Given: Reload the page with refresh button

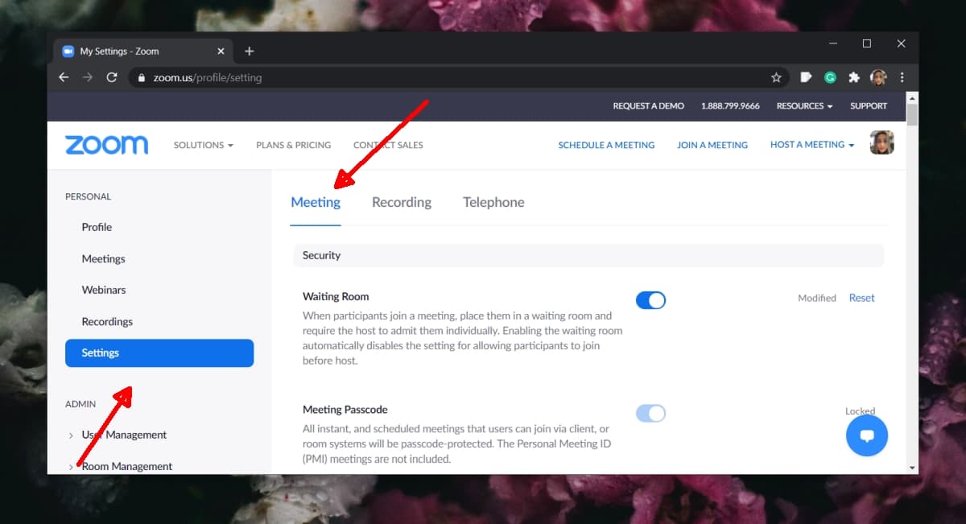Looking at the screenshot, I should tap(112, 78).
